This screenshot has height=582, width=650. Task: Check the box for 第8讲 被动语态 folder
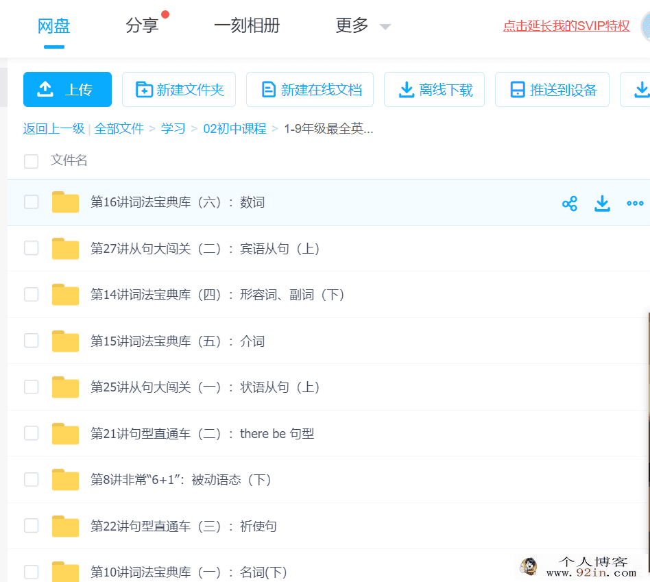coord(31,480)
